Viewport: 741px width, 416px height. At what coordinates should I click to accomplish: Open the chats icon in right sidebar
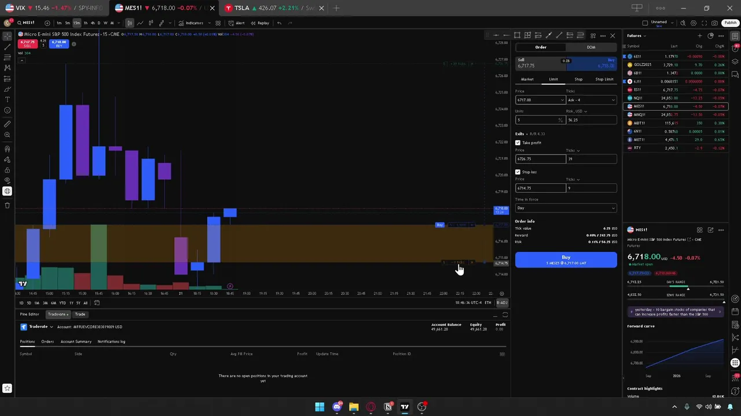click(x=735, y=74)
